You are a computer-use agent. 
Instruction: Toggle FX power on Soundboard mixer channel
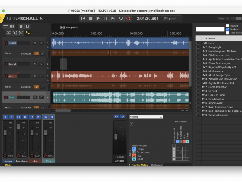25,117
